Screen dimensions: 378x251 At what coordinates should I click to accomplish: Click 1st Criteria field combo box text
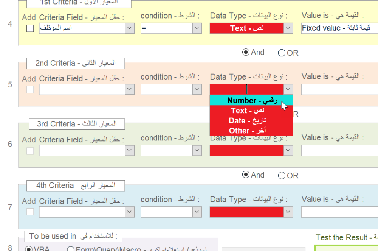tap(82, 28)
